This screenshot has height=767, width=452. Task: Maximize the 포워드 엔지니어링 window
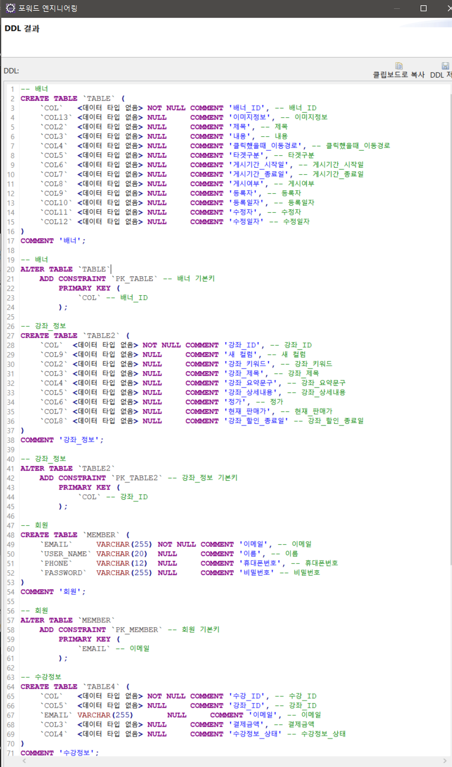click(x=424, y=8)
